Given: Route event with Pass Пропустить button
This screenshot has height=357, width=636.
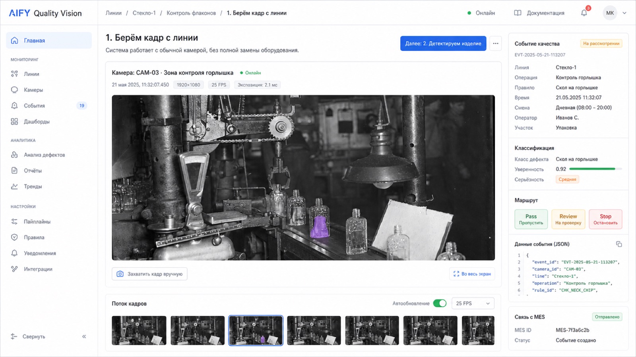Looking at the screenshot, I should [531, 219].
